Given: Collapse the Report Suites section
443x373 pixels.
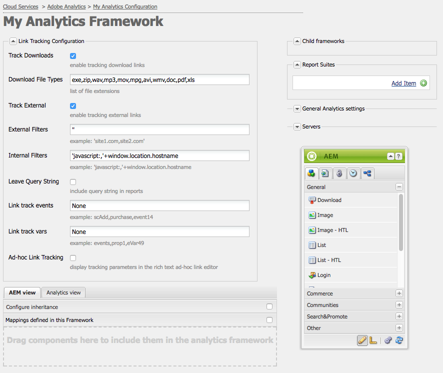Looking at the screenshot, I should 297,64.
